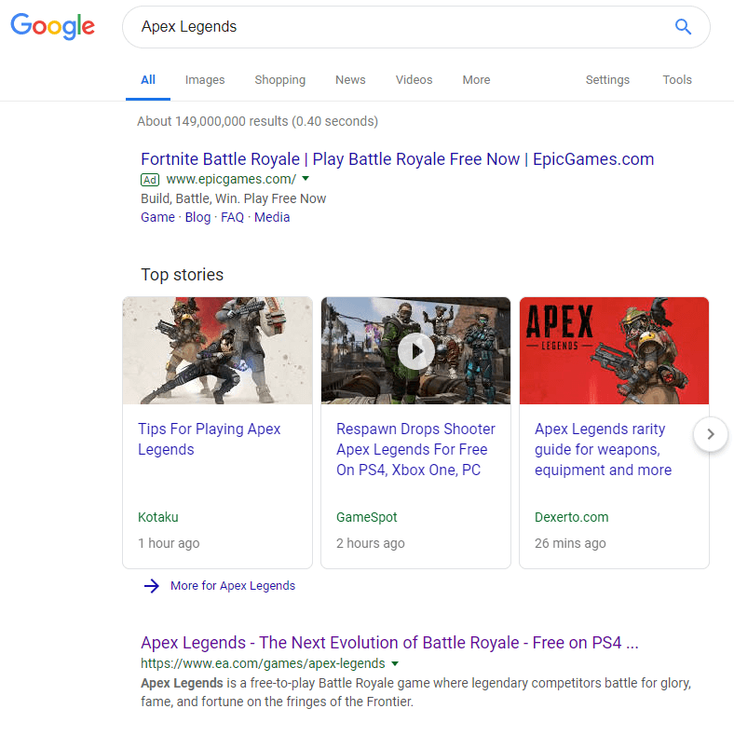Open the Fortnite Battle Royale ad link
This screenshot has width=734, height=736.
point(397,159)
